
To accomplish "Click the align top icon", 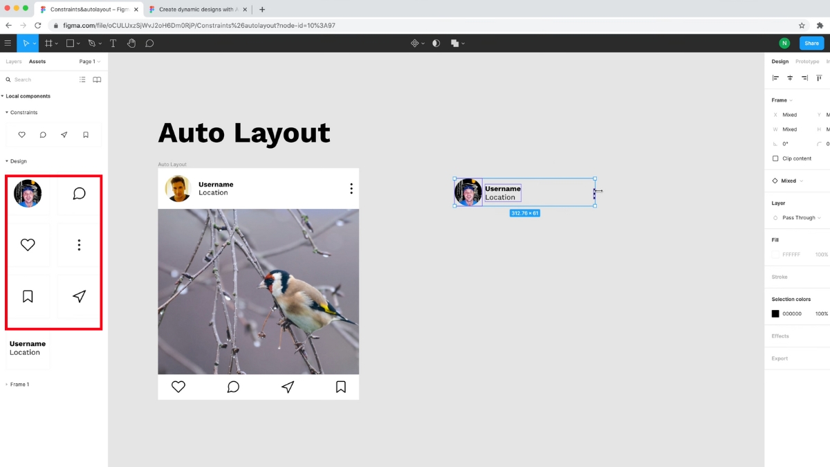I will pos(819,78).
